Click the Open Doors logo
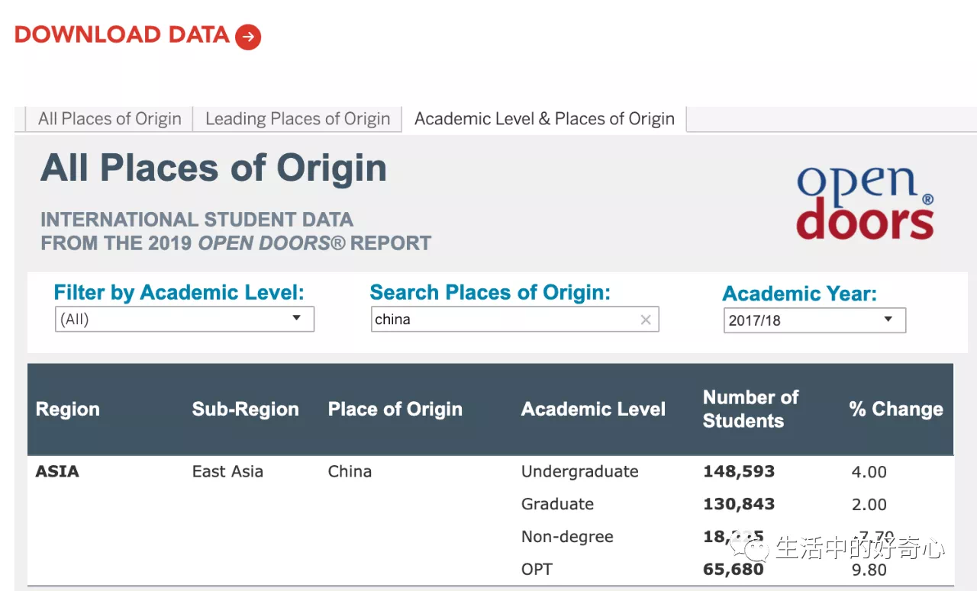977x591 pixels. coord(865,203)
